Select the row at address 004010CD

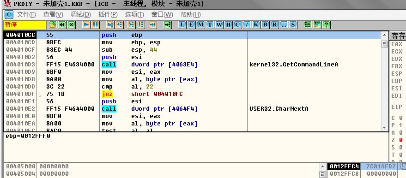tap(192, 42)
